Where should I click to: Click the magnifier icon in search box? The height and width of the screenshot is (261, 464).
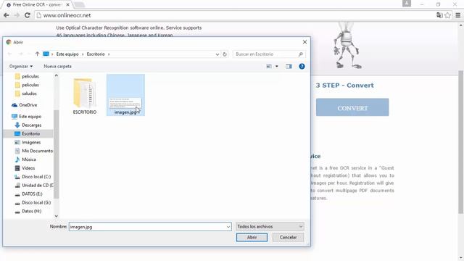[300, 54]
